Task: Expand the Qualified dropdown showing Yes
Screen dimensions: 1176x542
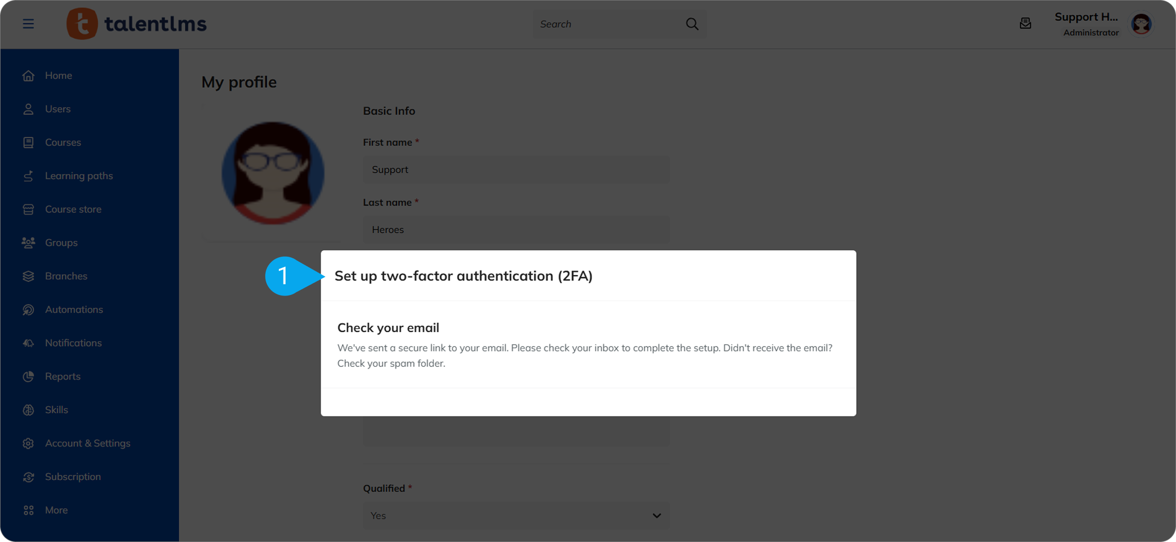Action: [656, 515]
